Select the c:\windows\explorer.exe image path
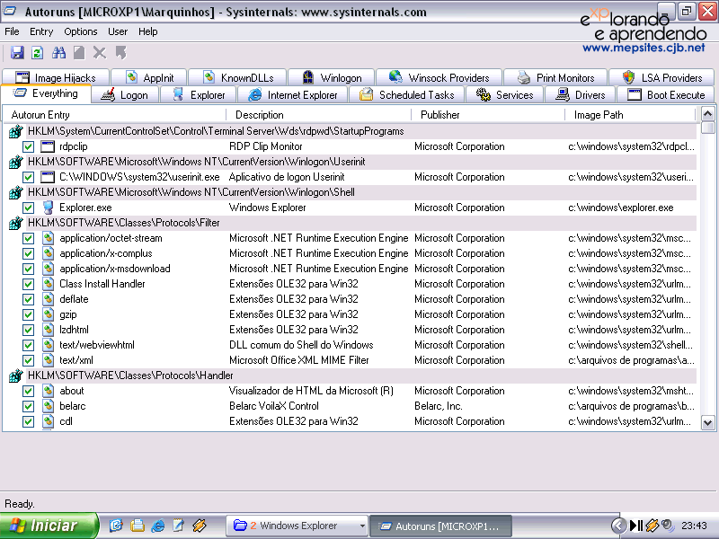The height and width of the screenshot is (539, 719). (x=621, y=208)
